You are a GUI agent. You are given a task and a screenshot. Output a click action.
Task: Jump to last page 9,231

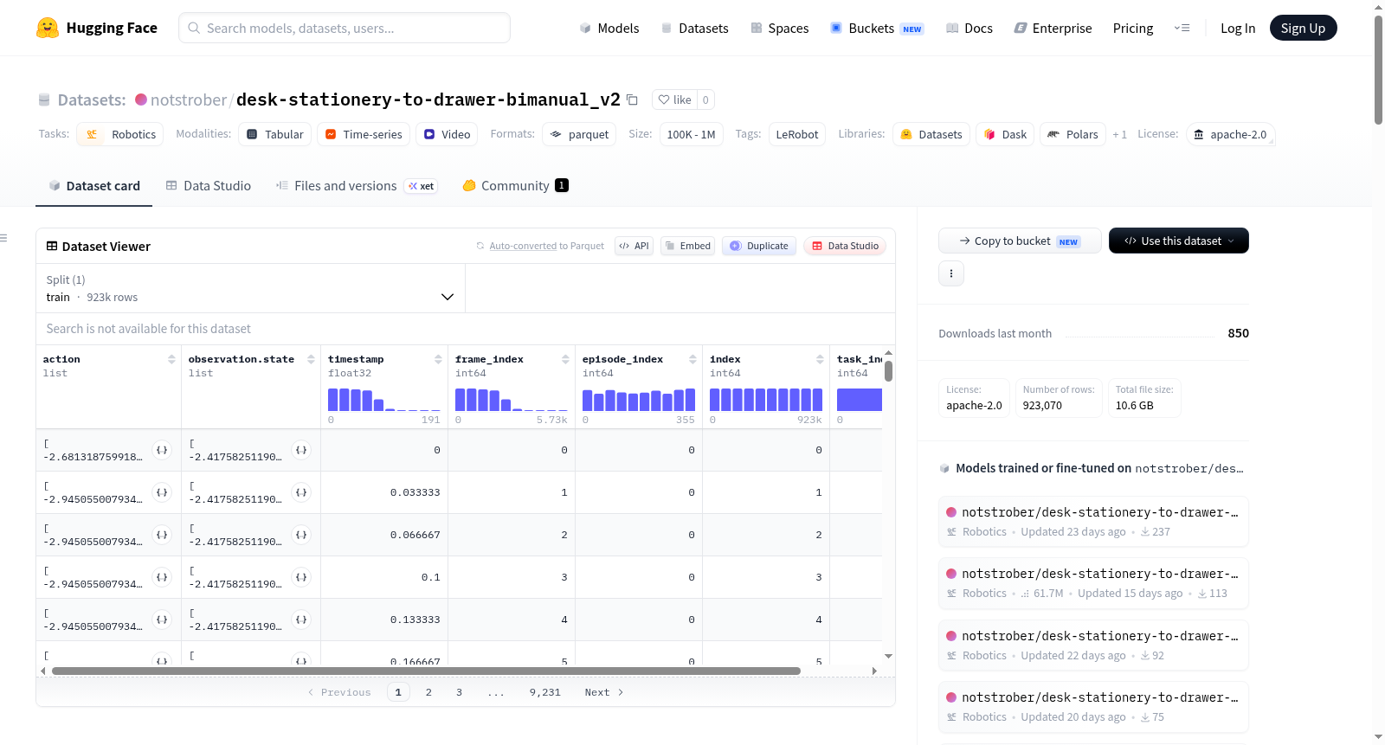pyautogui.click(x=545, y=692)
